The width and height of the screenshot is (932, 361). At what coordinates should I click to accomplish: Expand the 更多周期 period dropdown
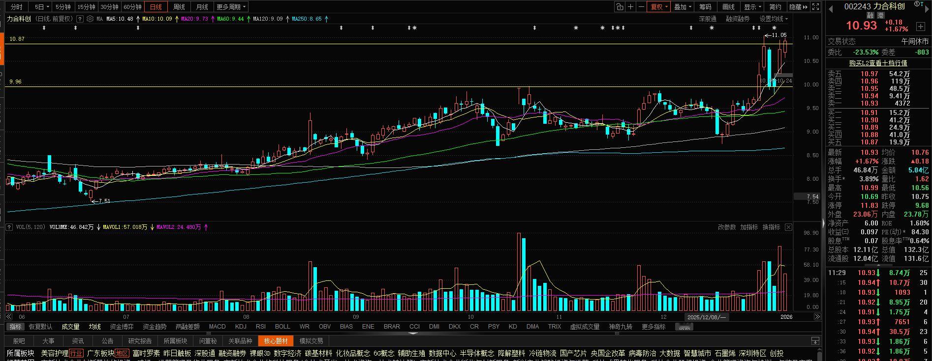point(231,7)
